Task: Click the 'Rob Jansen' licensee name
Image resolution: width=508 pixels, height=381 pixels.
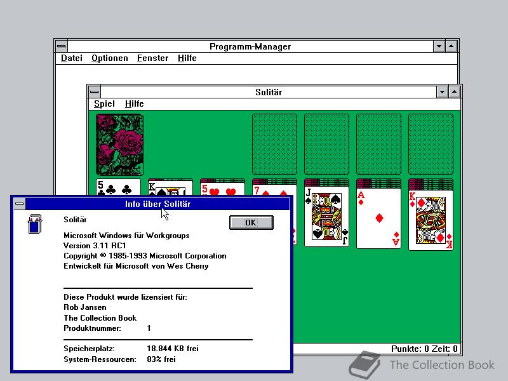Action: pos(85,307)
